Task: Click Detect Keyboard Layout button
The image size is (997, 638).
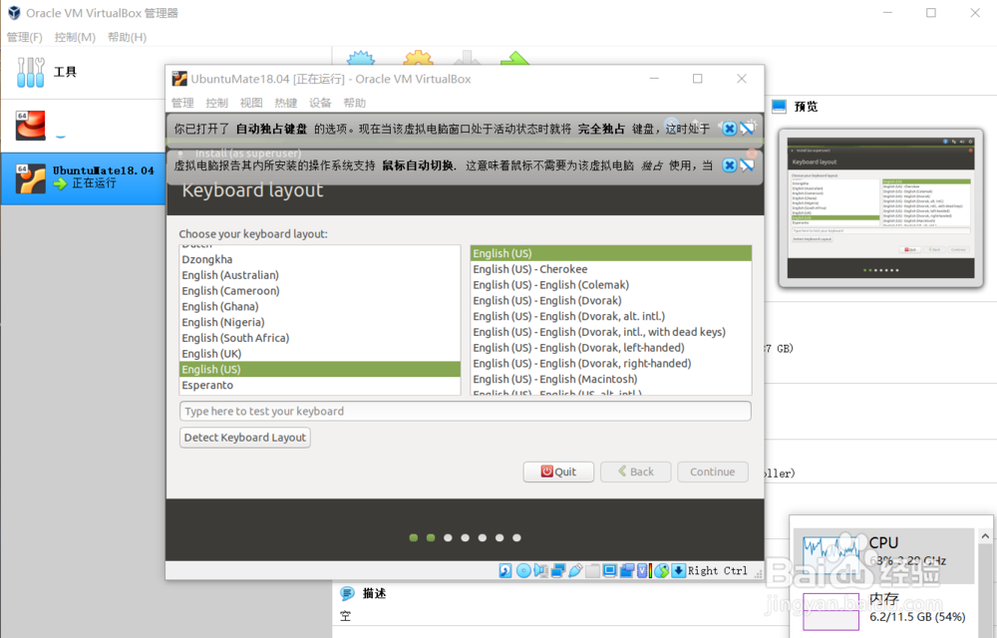Action: click(245, 438)
